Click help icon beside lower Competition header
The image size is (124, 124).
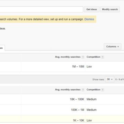click(103, 90)
